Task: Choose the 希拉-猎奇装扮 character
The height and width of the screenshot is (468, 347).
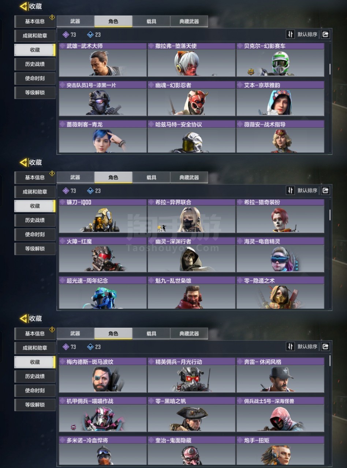Action: click(x=280, y=216)
